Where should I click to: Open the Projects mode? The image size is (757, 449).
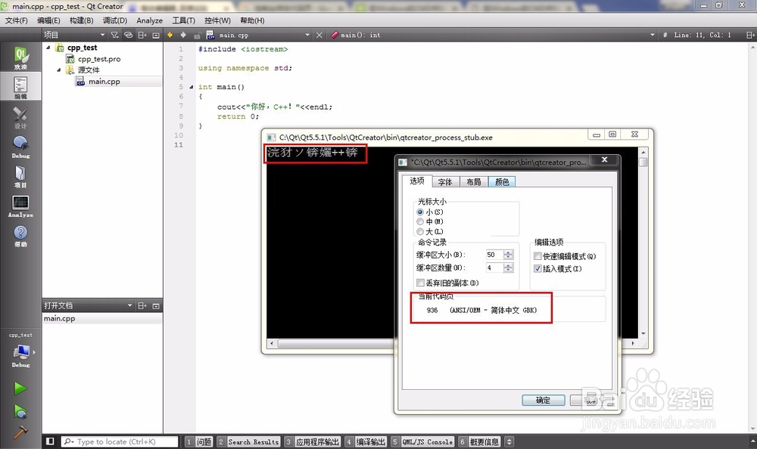20,177
